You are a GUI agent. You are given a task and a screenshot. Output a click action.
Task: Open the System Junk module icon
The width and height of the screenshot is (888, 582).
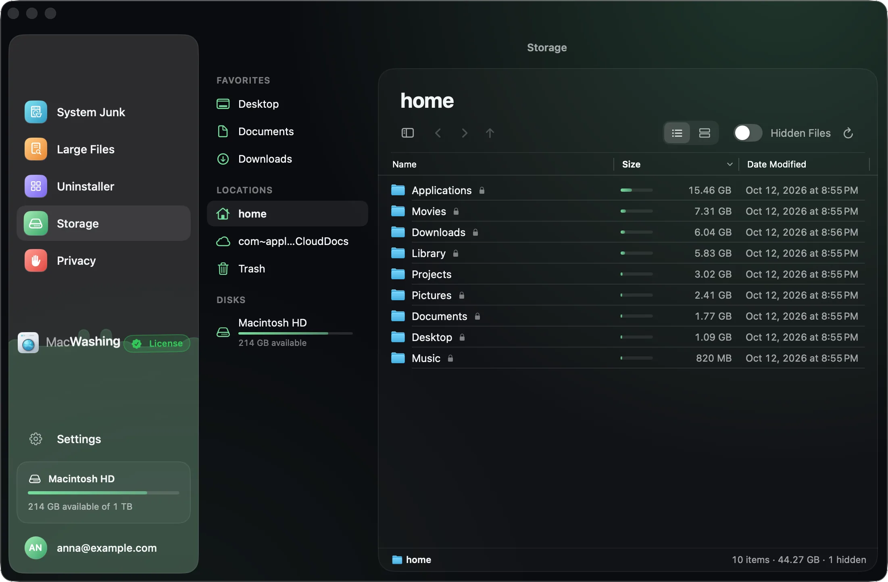coord(36,112)
